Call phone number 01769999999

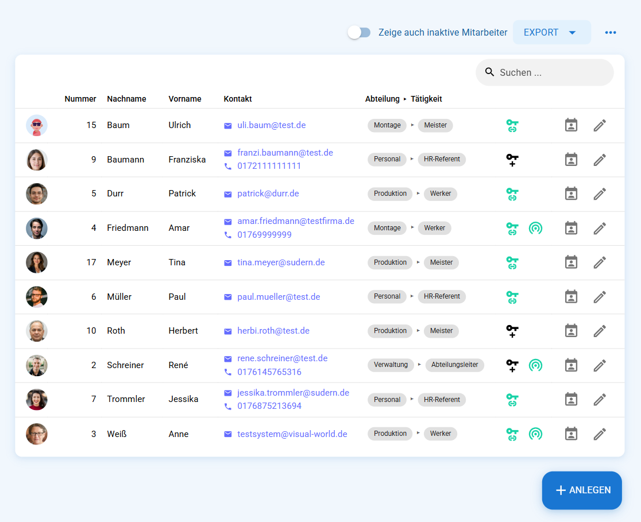coord(264,235)
